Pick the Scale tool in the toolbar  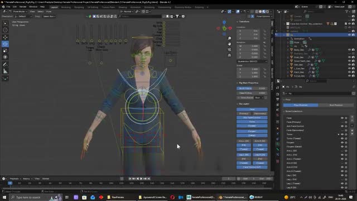(5, 51)
